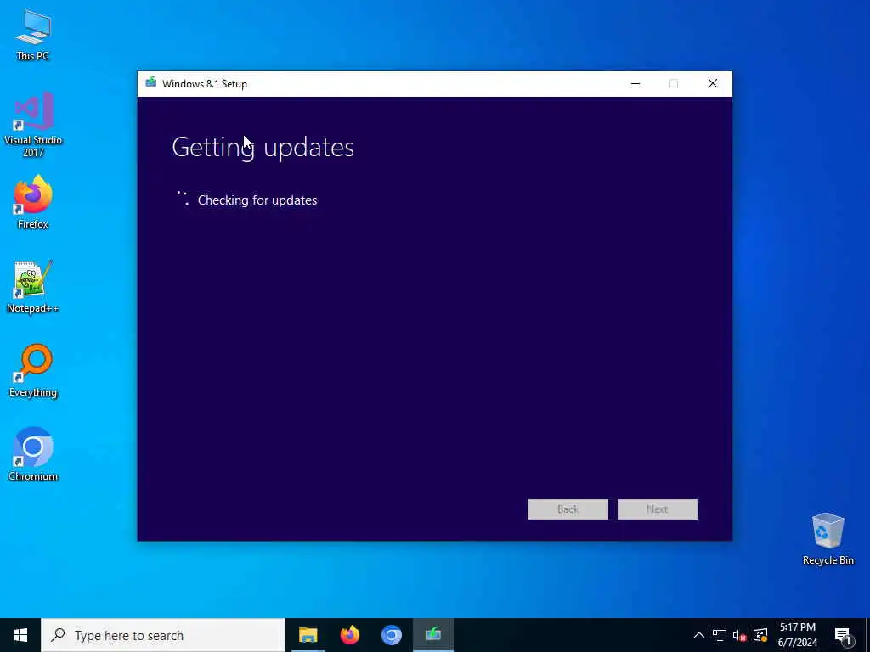Open the Windows Start menu

[x=20, y=635]
